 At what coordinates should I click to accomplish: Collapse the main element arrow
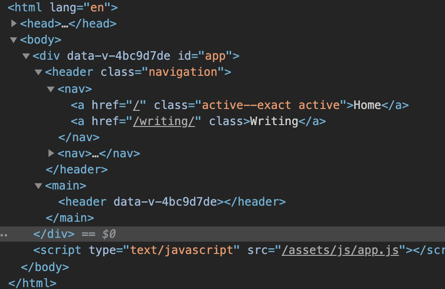pyautogui.click(x=39, y=186)
